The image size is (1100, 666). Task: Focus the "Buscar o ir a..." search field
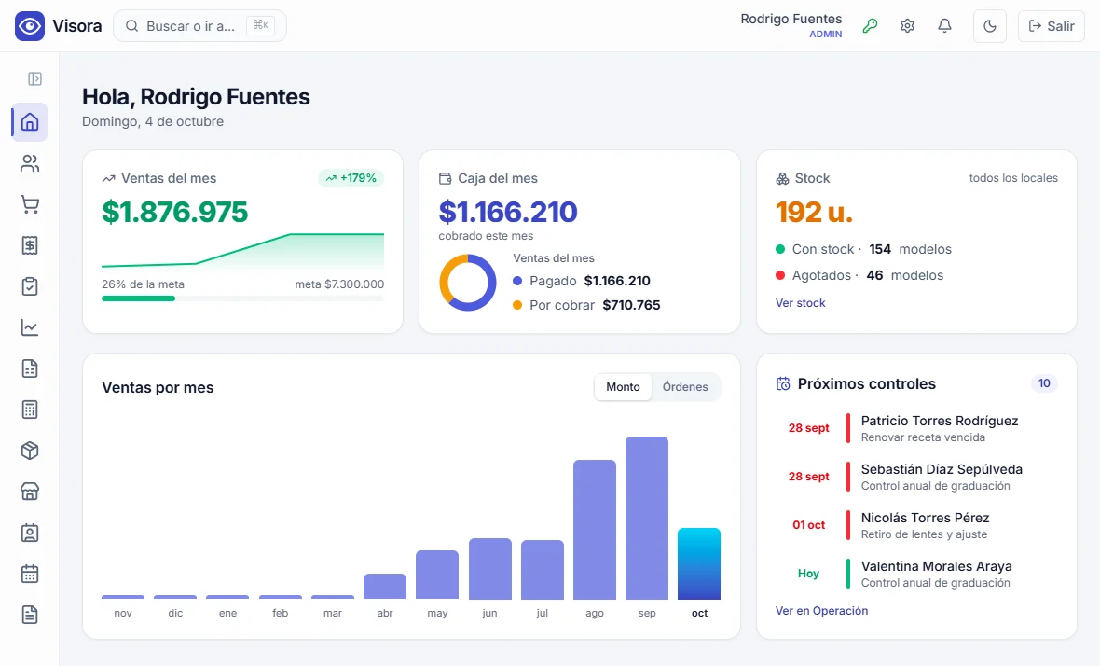click(x=199, y=26)
